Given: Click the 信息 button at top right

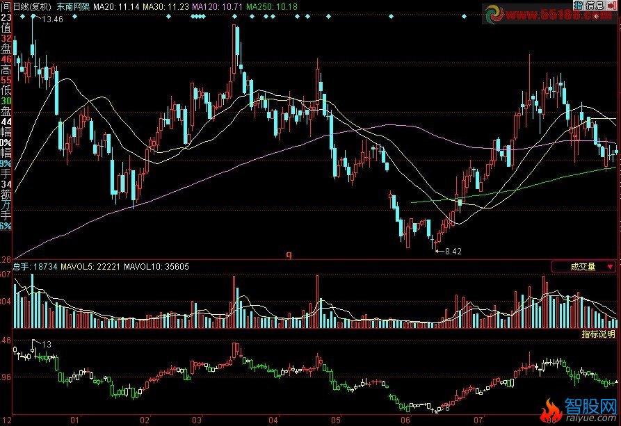Looking at the screenshot, I should pos(595,6).
